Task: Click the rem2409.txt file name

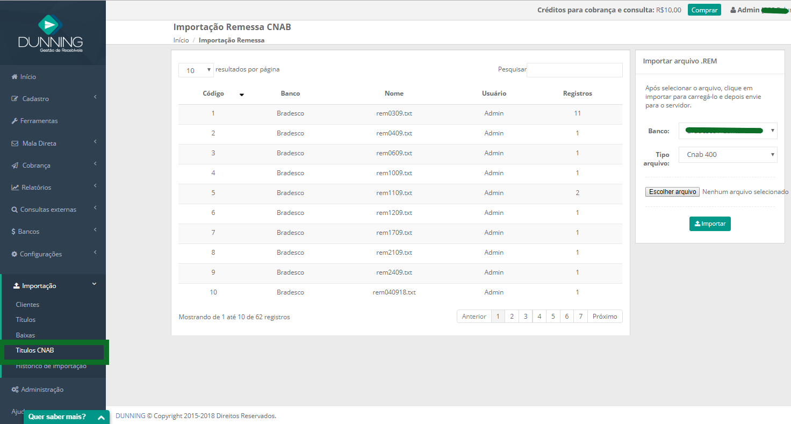Action: coord(394,272)
